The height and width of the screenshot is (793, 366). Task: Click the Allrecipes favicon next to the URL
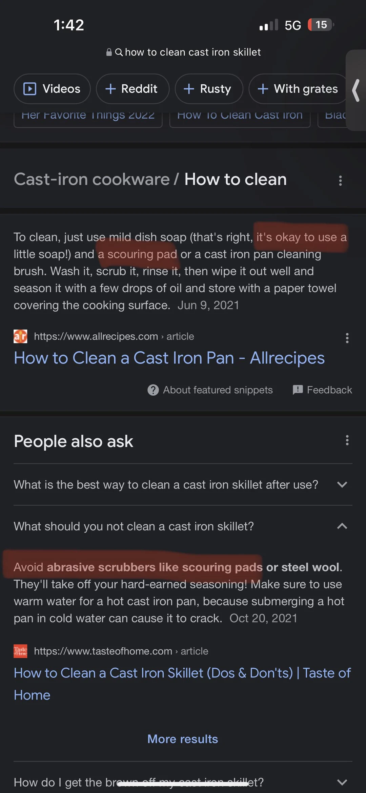20,336
